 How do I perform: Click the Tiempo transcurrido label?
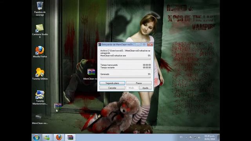pyautogui.click(x=109, y=65)
